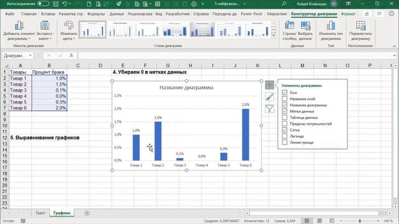Click the Chart Elements plus button
399x224 pixels.
coord(269,85)
